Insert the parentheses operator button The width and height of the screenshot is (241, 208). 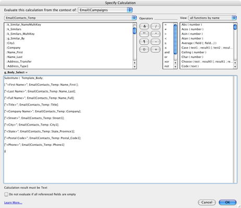tap(144, 50)
